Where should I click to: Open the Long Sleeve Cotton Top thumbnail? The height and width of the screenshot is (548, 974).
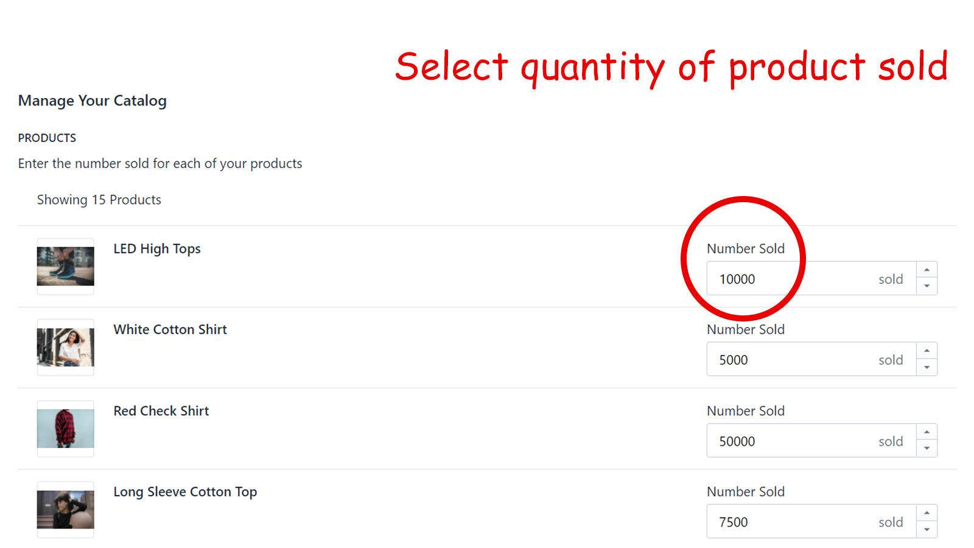pos(65,508)
